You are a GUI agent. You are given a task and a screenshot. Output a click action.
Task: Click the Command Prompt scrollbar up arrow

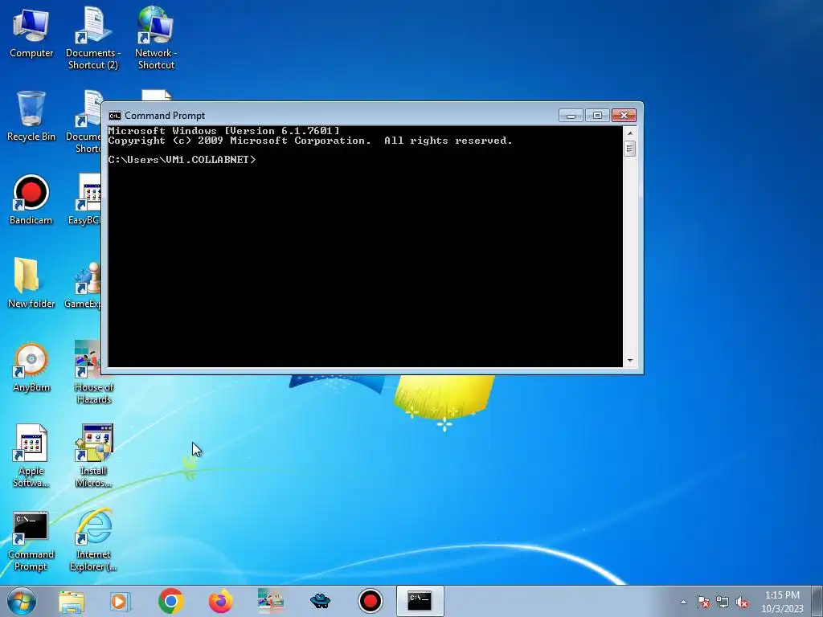tap(630, 133)
